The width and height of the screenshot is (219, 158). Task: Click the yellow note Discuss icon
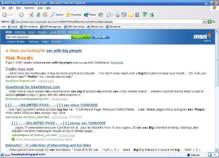pos(131,15)
